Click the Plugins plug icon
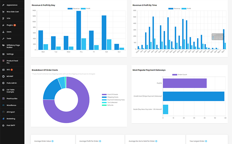The image size is (232, 144). pos(3,25)
